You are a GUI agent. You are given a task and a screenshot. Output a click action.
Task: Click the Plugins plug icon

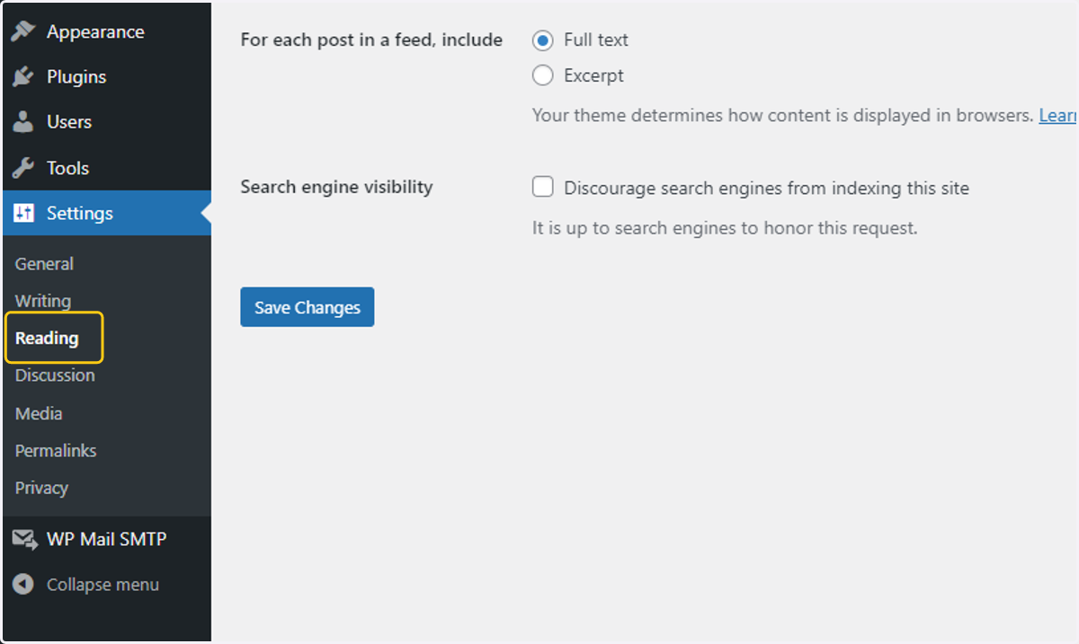[x=23, y=76]
